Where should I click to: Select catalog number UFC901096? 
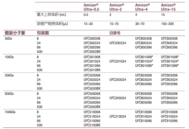(x=170, y=66)
